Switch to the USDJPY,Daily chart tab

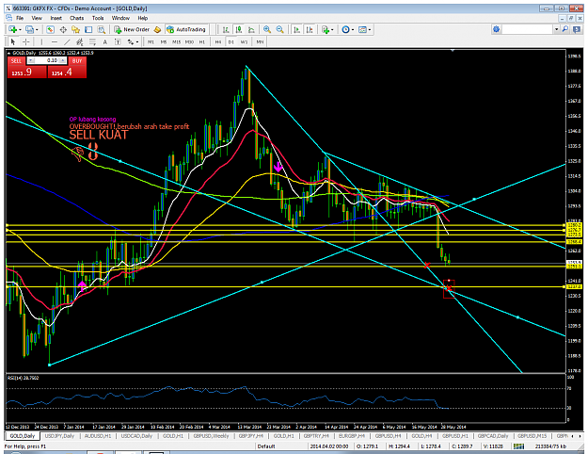59,436
